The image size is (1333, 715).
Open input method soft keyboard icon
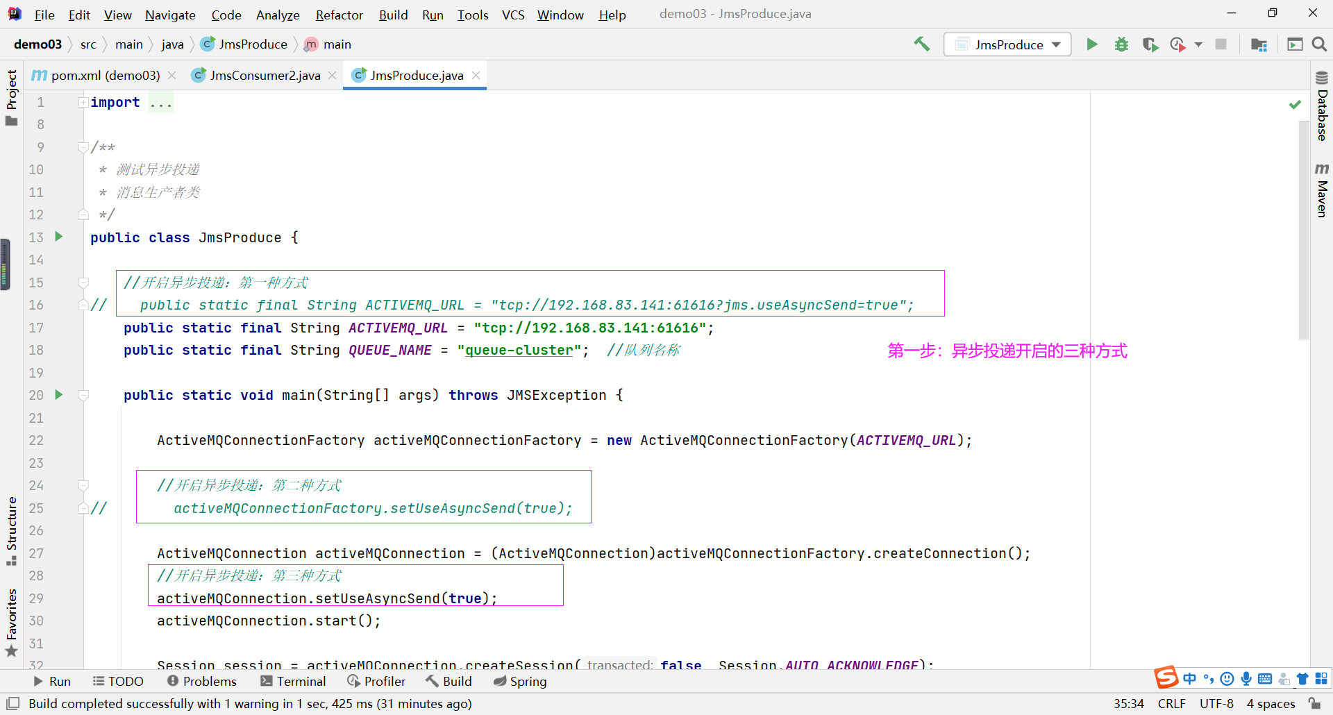tap(1265, 679)
